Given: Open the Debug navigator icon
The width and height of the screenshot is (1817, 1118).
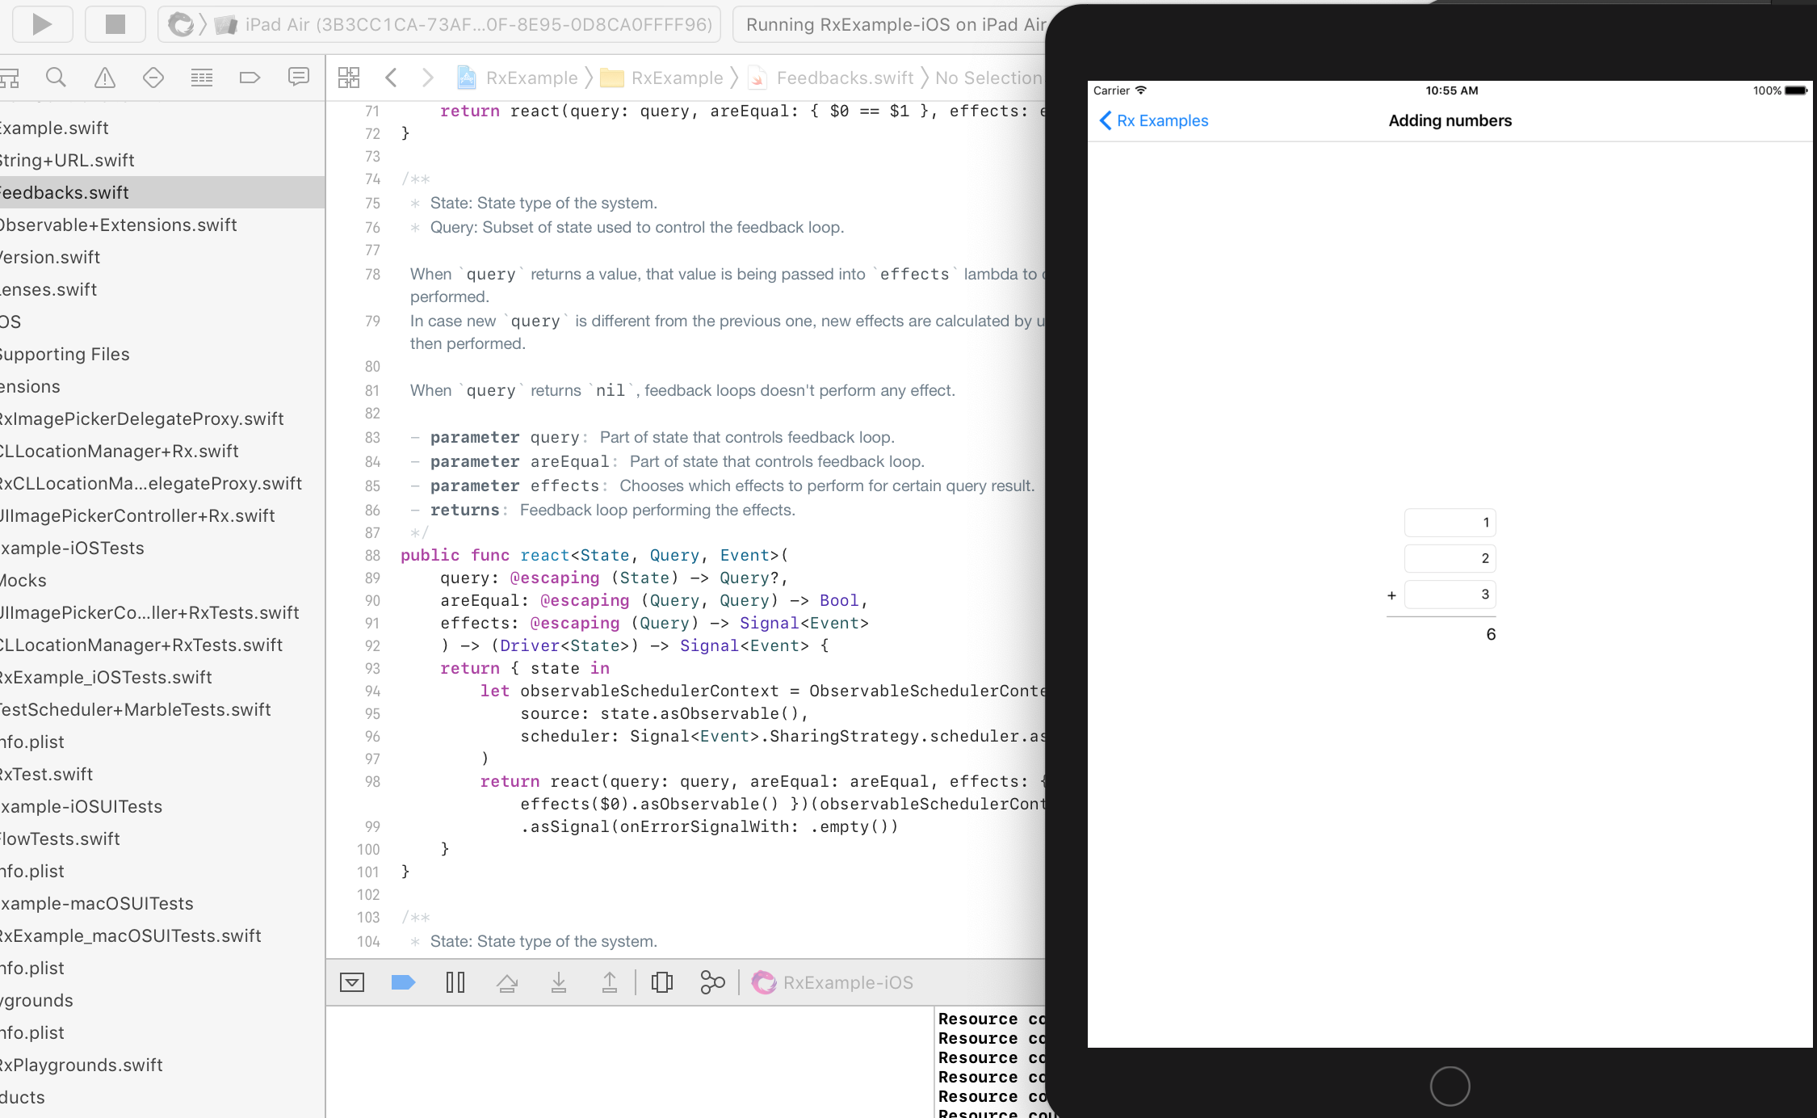Looking at the screenshot, I should pos(201,78).
